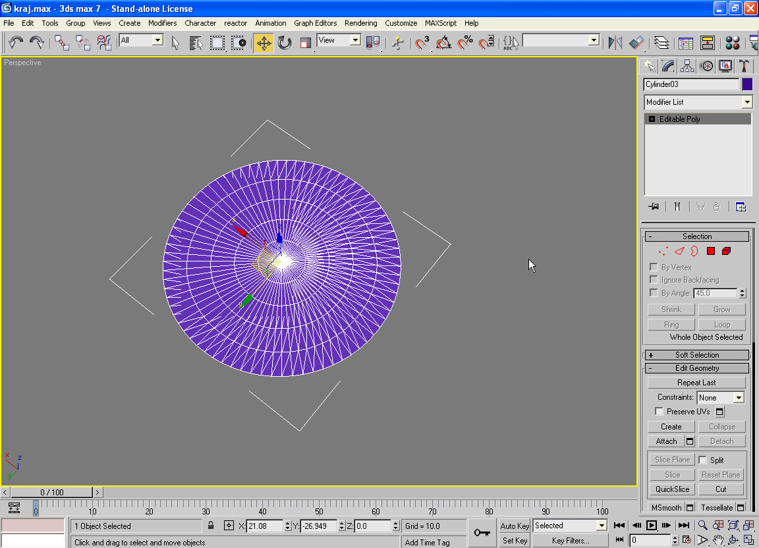Click the Auto Key button
The height and width of the screenshot is (548, 759).
pyautogui.click(x=515, y=526)
